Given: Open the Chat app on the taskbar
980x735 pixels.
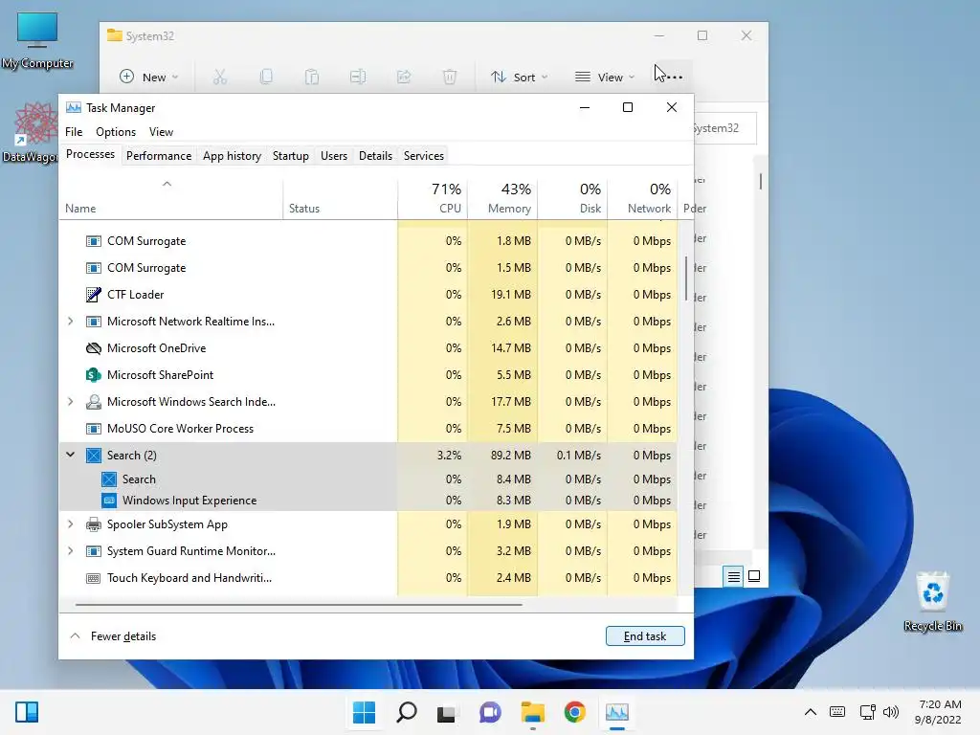Looking at the screenshot, I should (490, 712).
